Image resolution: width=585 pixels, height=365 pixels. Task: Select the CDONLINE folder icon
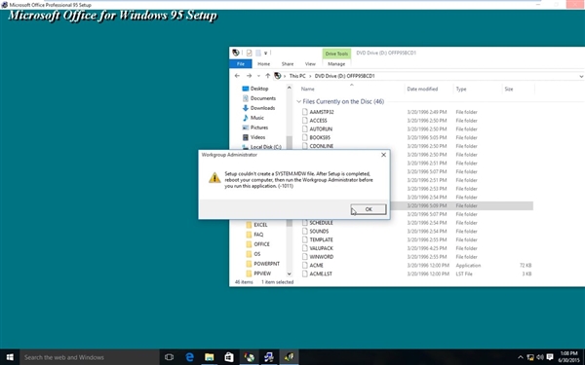[x=305, y=146]
